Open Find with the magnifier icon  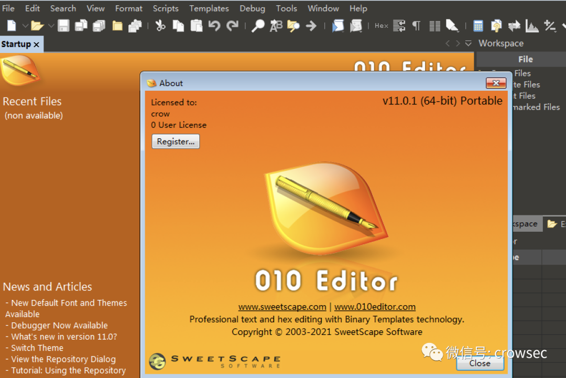point(258,26)
